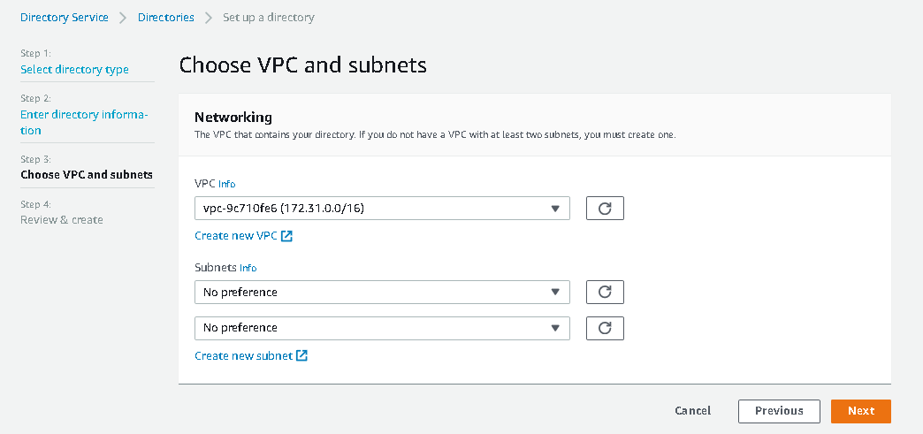Refresh the first subnet dropdown list
Image resolution: width=923 pixels, height=434 pixels.
(x=605, y=292)
